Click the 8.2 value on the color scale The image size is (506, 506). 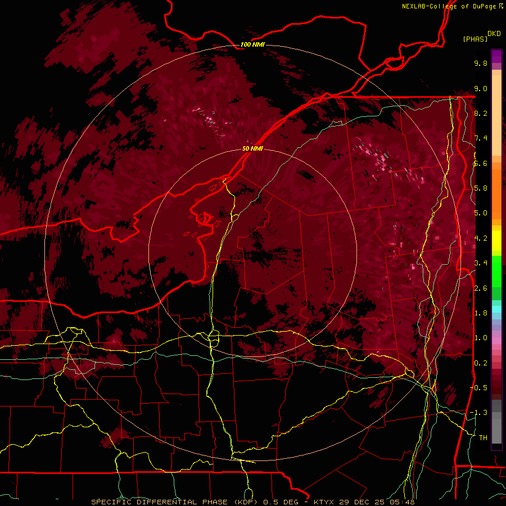[x=481, y=113]
